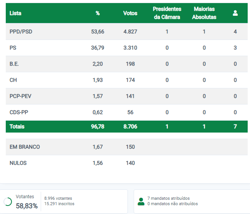The image size is (250, 214).
Task: Click the Votos column header
Action: (x=130, y=13)
